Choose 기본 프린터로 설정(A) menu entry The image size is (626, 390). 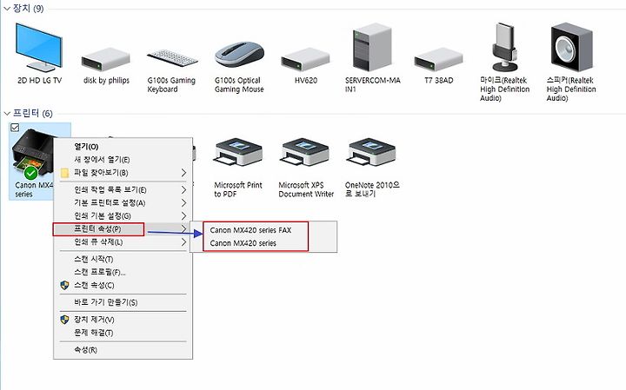pyautogui.click(x=123, y=203)
